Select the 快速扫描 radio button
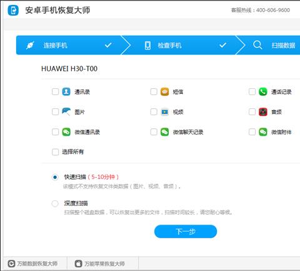Viewport: 300px width, 271px height. pyautogui.click(x=55, y=177)
